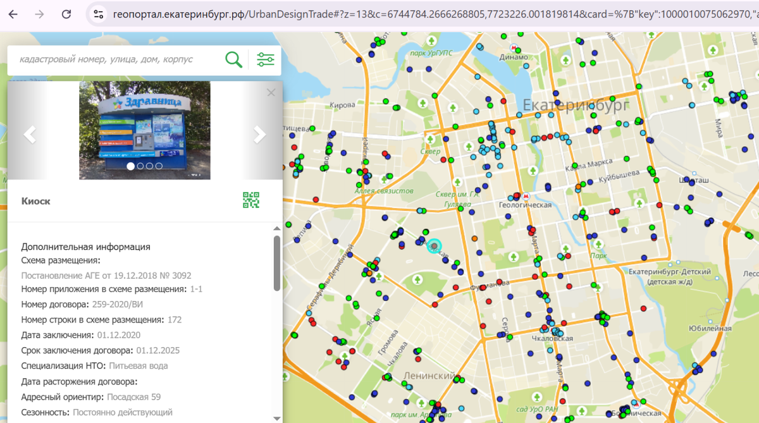Open the green QR code icon

(x=251, y=200)
